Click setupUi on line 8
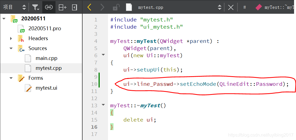The height and width of the screenshot is (140, 296). click(149, 70)
